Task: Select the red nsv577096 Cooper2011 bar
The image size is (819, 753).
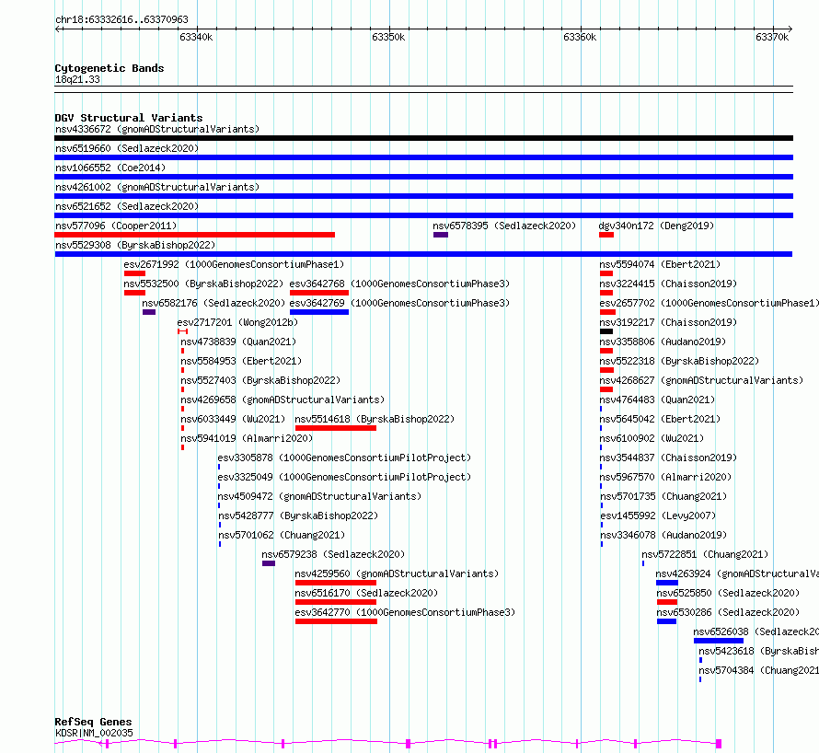Action: point(195,235)
